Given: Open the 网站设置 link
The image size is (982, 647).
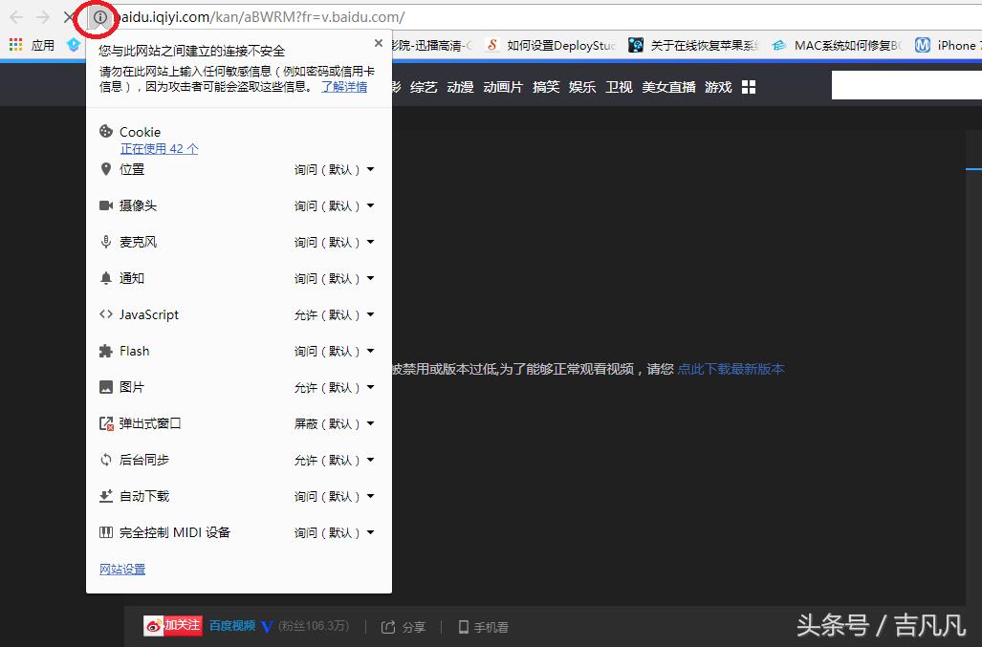Looking at the screenshot, I should click(121, 569).
